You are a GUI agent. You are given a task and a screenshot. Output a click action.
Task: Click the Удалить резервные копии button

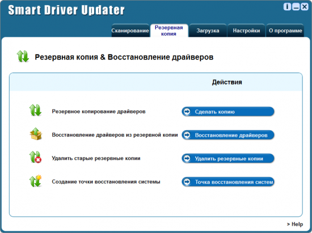coord(228,158)
